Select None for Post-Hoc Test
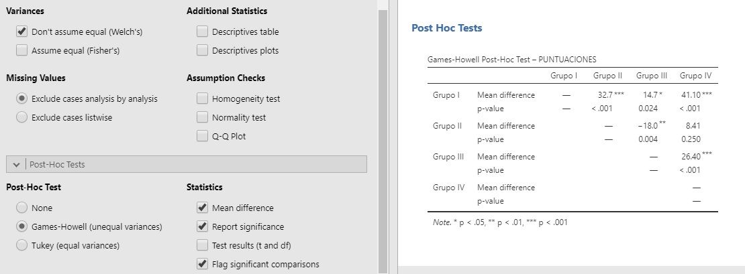The image size is (745, 274). [21, 208]
